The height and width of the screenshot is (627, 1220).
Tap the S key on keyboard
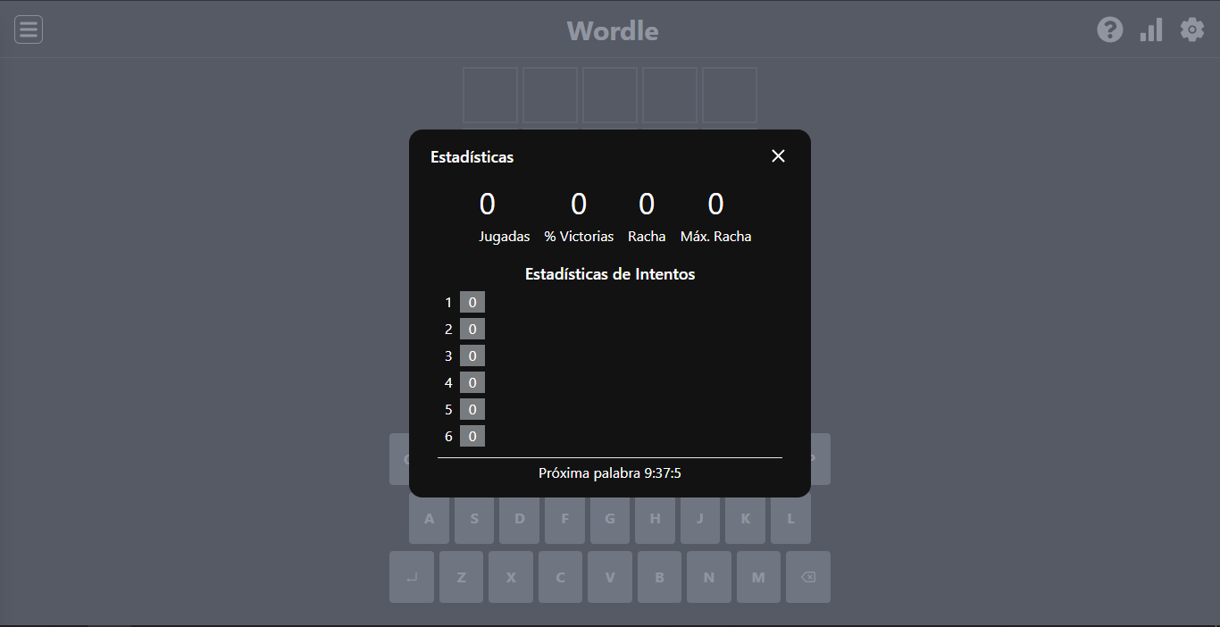[x=474, y=518]
